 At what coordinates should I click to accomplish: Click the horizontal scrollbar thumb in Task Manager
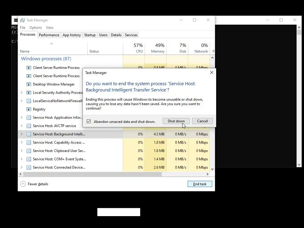[92, 174]
